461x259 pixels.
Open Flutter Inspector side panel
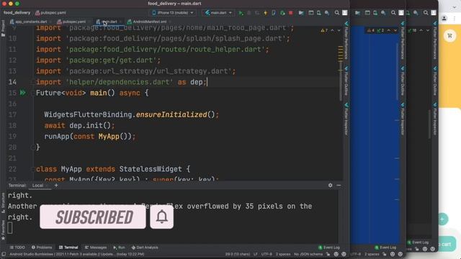(x=346, y=119)
